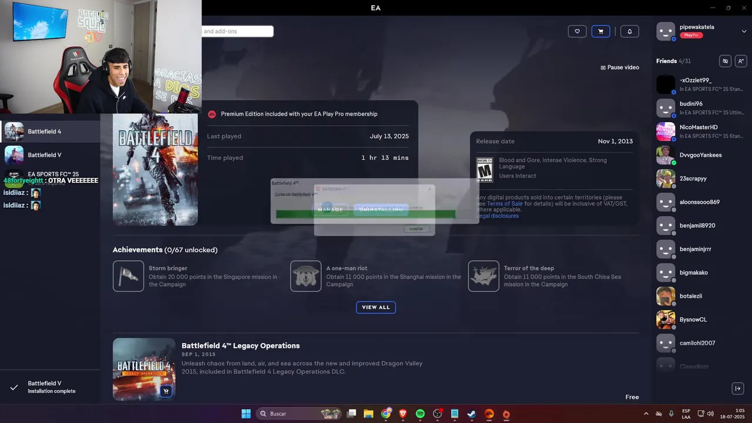Open friend aloonssooo869
This screenshot has height=423, width=752.
point(702,202)
